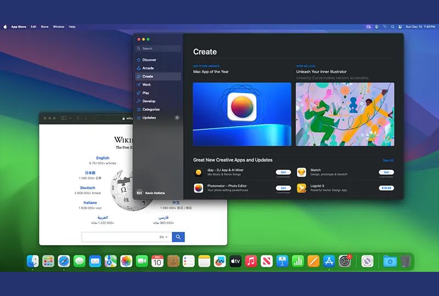
Task: Open the Window menu
Action: tap(59, 27)
